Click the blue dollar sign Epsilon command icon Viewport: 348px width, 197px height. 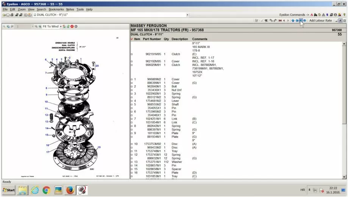[327, 15]
